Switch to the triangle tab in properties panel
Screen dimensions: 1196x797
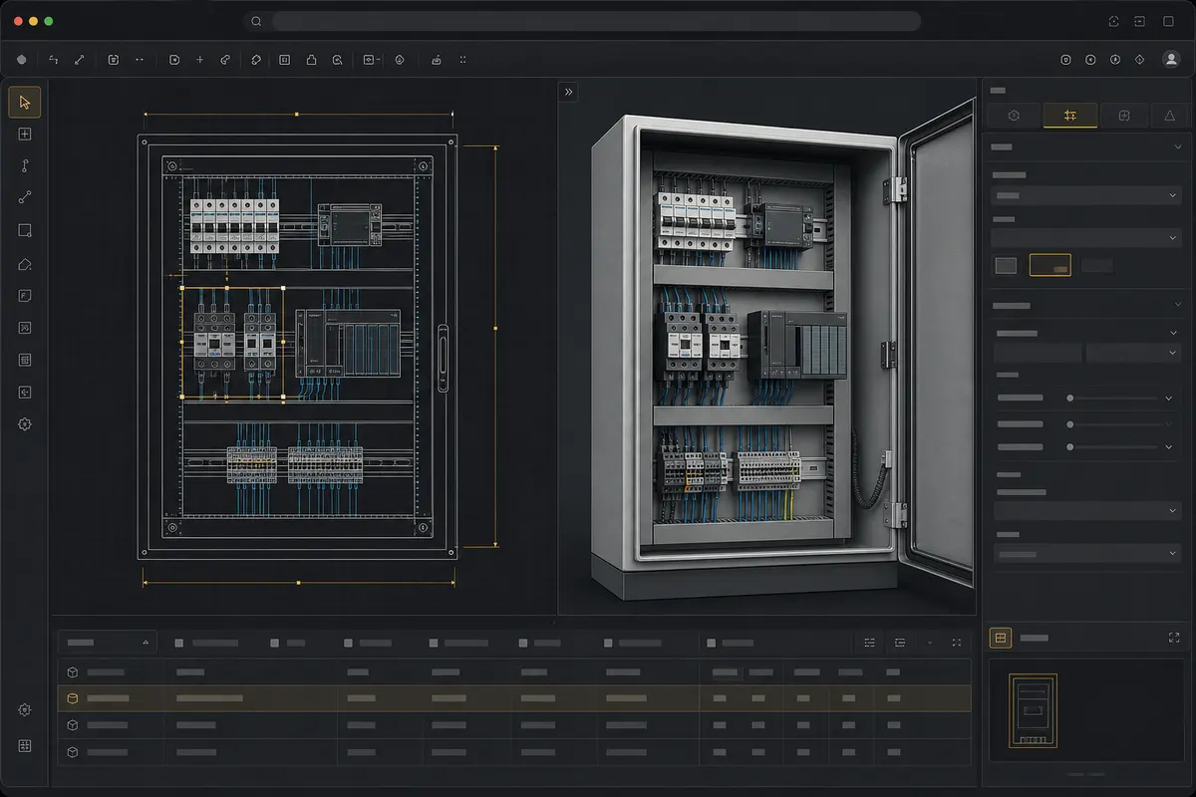(x=1170, y=116)
